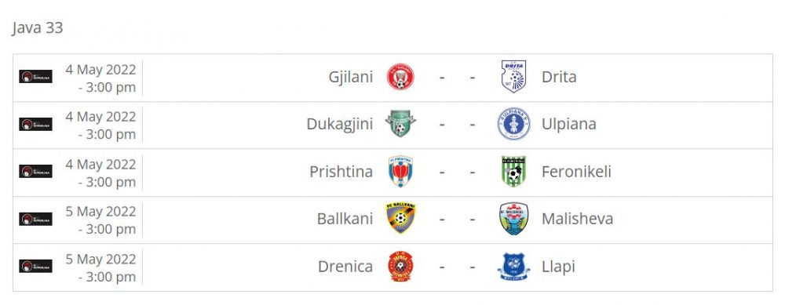Click the Prishtina club crest
Screen dimensions: 785x305
pyautogui.click(x=400, y=172)
